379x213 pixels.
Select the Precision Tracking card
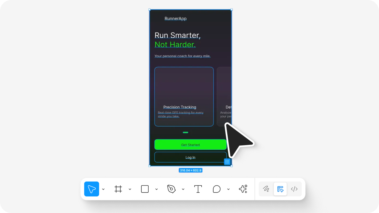(184, 97)
